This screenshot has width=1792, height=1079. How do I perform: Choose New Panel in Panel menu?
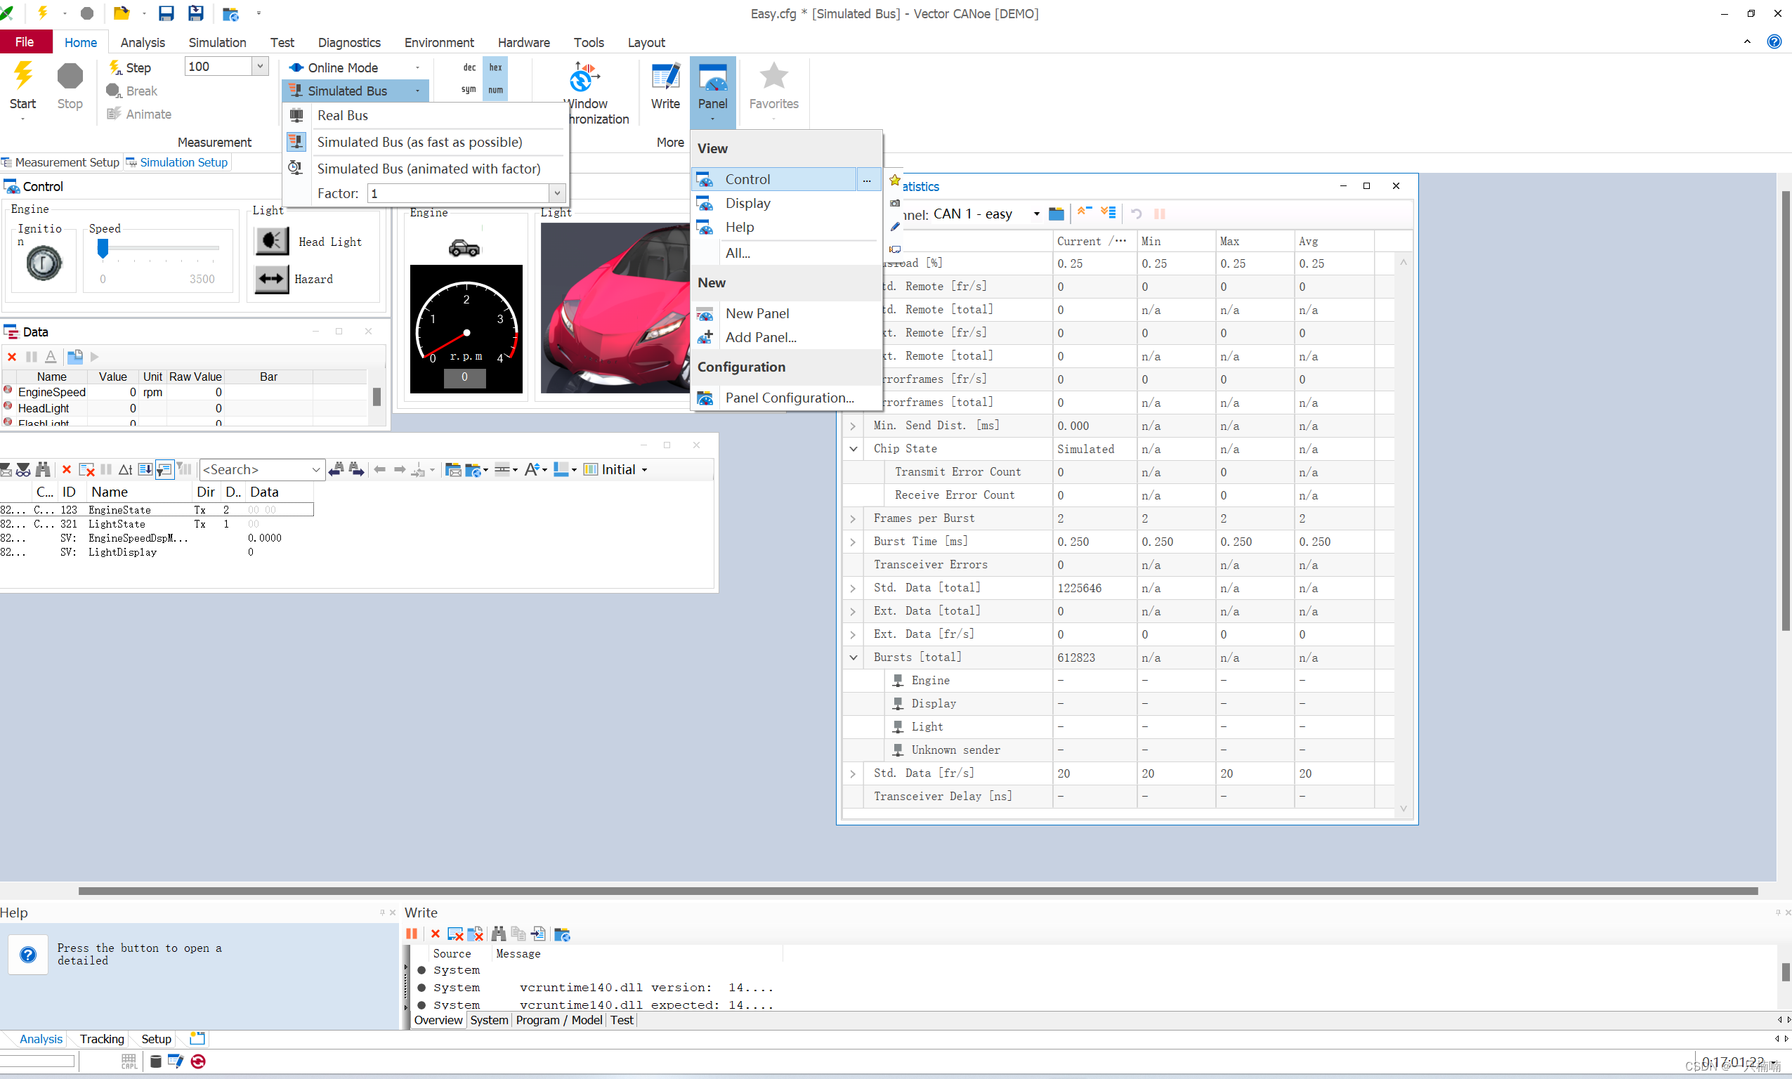point(785,313)
